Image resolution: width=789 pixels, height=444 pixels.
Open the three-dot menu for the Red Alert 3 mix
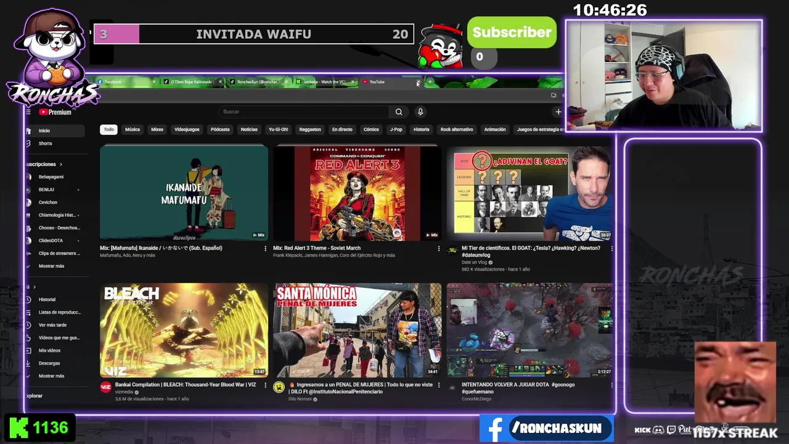tap(439, 249)
